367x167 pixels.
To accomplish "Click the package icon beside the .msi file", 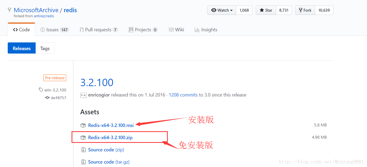I will [x=83, y=125].
